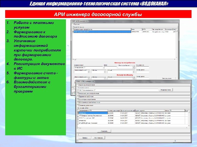Focus Наименование filter field with Салимжанова 17
Image resolution: width=197 pixels, height=147 pixels.
(x=88, y=68)
